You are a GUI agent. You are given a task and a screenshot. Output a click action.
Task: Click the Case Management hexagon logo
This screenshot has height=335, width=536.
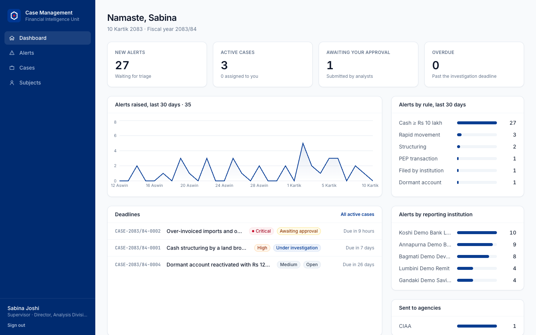(x=14, y=16)
